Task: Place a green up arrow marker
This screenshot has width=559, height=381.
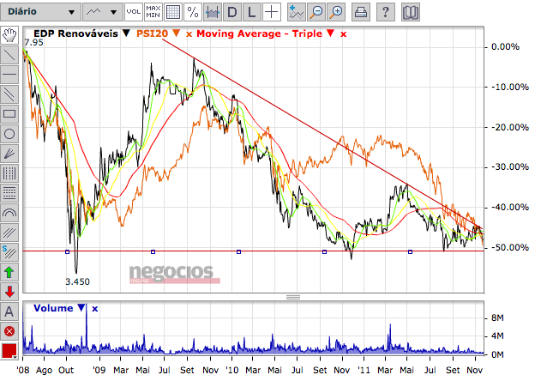Action: [9, 272]
